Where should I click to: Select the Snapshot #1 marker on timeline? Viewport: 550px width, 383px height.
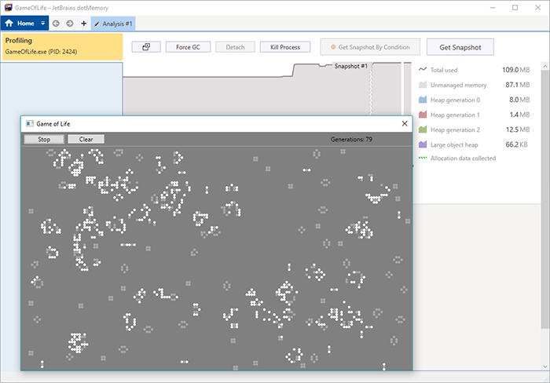[x=351, y=66]
